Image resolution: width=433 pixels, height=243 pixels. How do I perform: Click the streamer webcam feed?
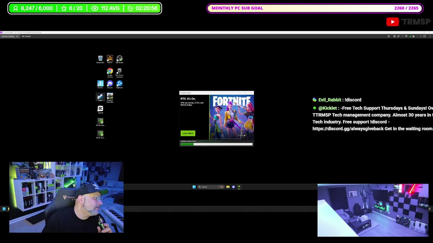pos(66,197)
